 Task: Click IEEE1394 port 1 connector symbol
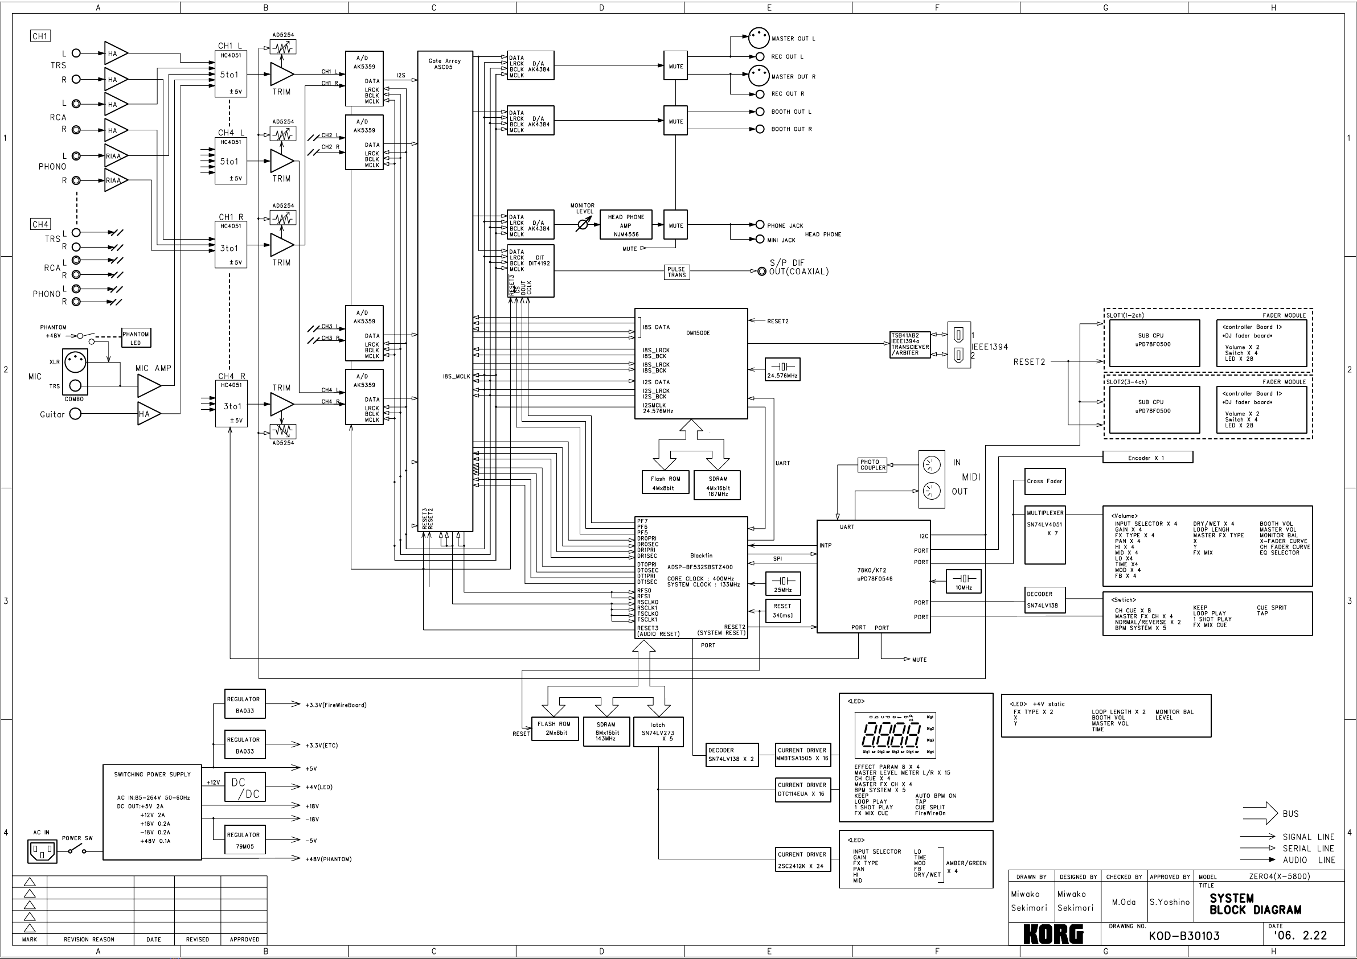coord(958,335)
